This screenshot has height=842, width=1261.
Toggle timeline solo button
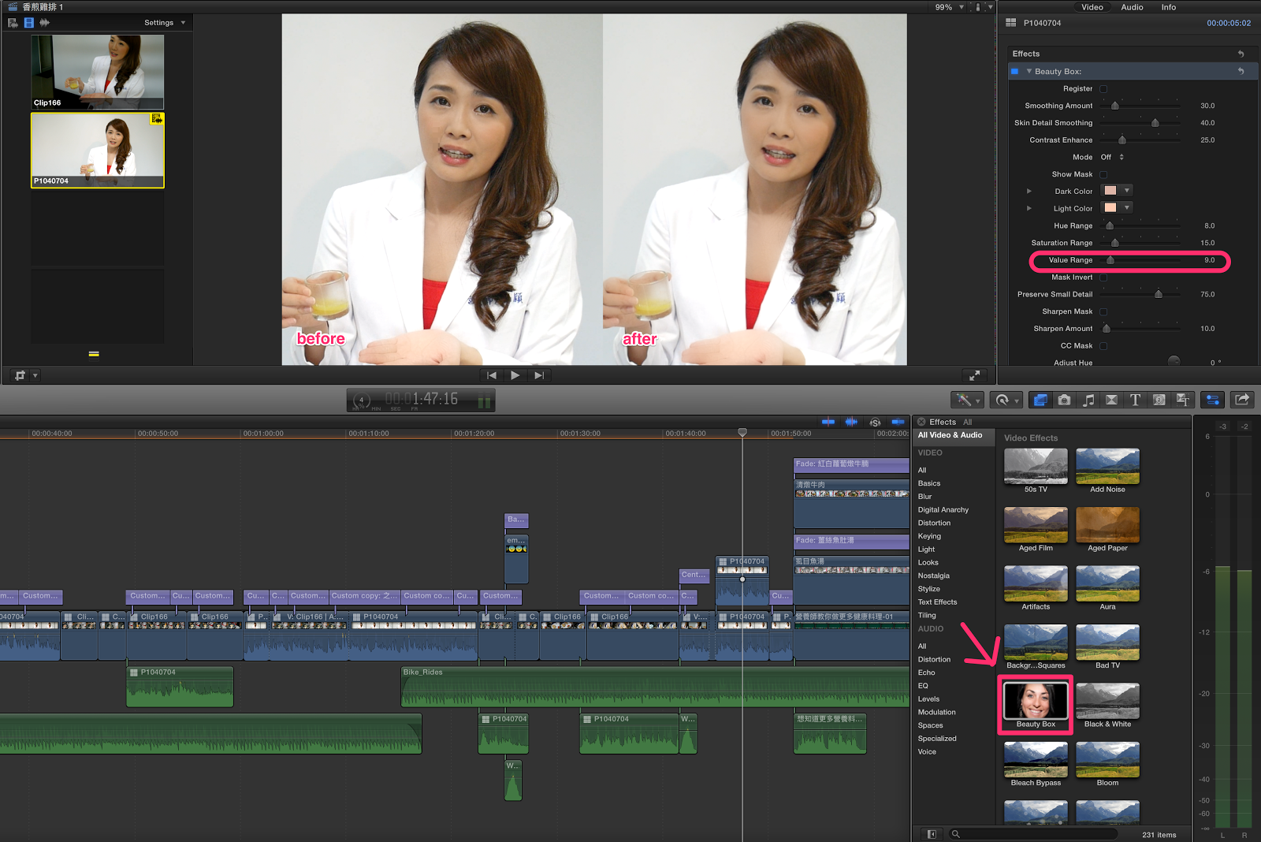[875, 423]
